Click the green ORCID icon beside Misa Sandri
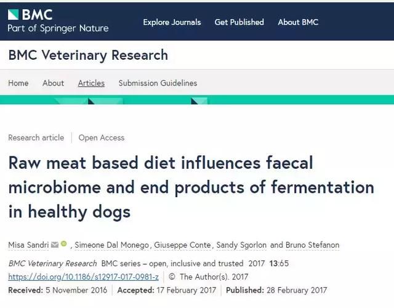Screen dimensions: 394x308 pyautogui.click(x=64, y=243)
